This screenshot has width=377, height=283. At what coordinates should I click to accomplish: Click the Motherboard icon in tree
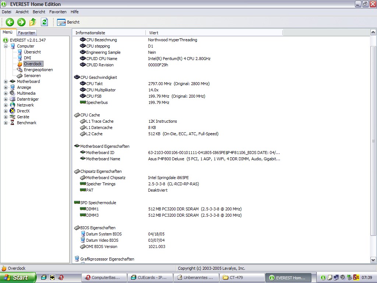tap(13, 81)
